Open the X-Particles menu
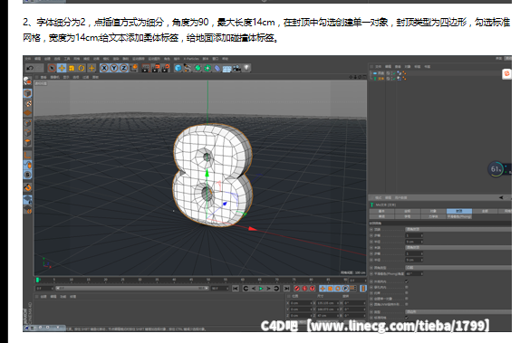The image size is (520, 343). coord(191,59)
